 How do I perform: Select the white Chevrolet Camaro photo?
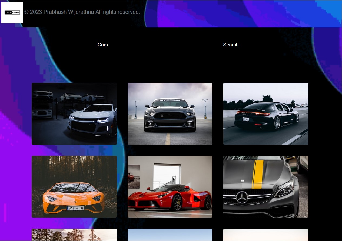point(74,114)
